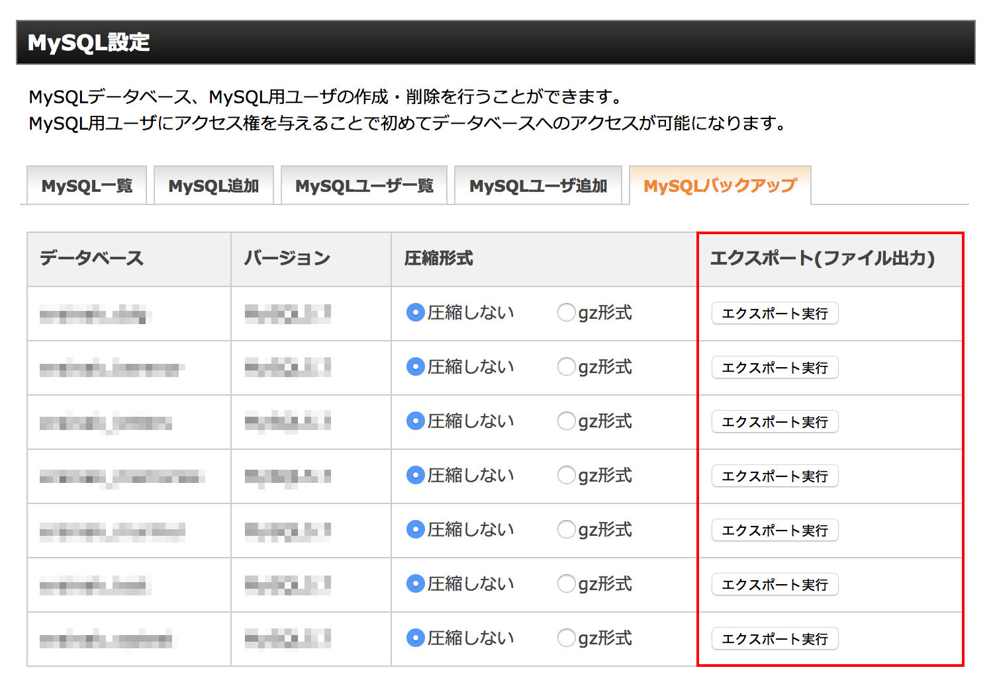Choose gz形式 in the fourth database row
The width and height of the screenshot is (993, 688).
pos(566,475)
